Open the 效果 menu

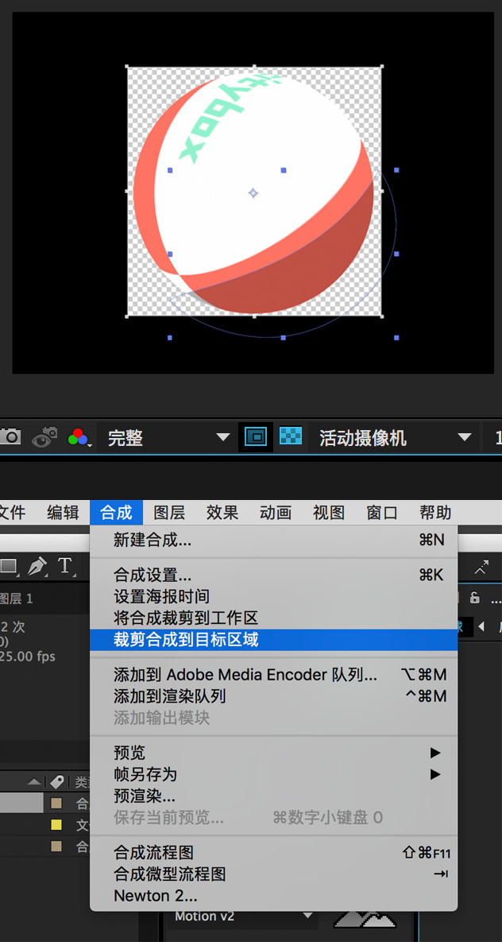click(222, 513)
